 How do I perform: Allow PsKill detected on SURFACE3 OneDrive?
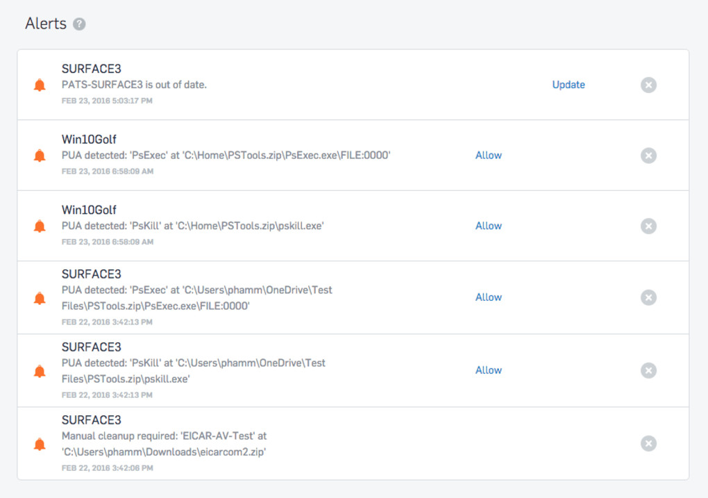(489, 370)
